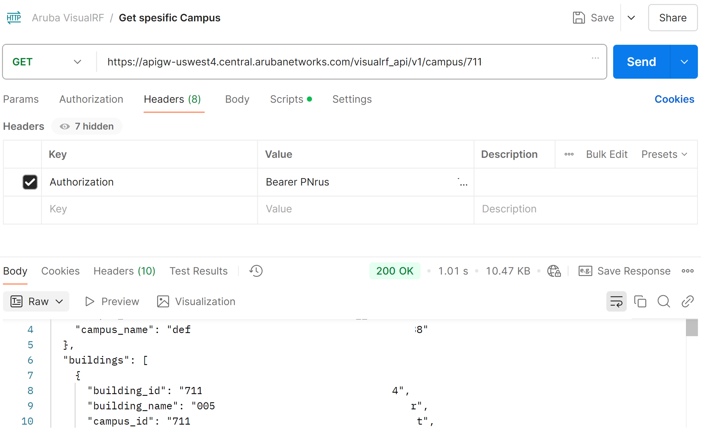Image resolution: width=701 pixels, height=429 pixels.
Task: Open the Test Results tab
Action: click(198, 271)
